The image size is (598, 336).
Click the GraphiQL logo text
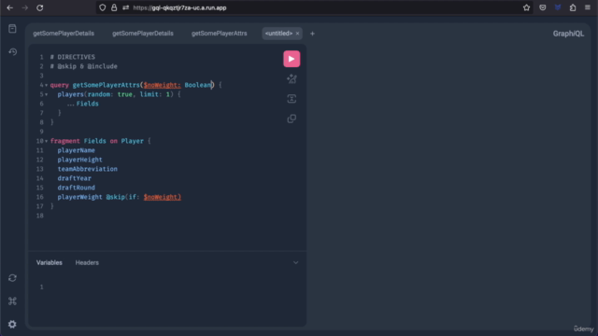click(568, 34)
